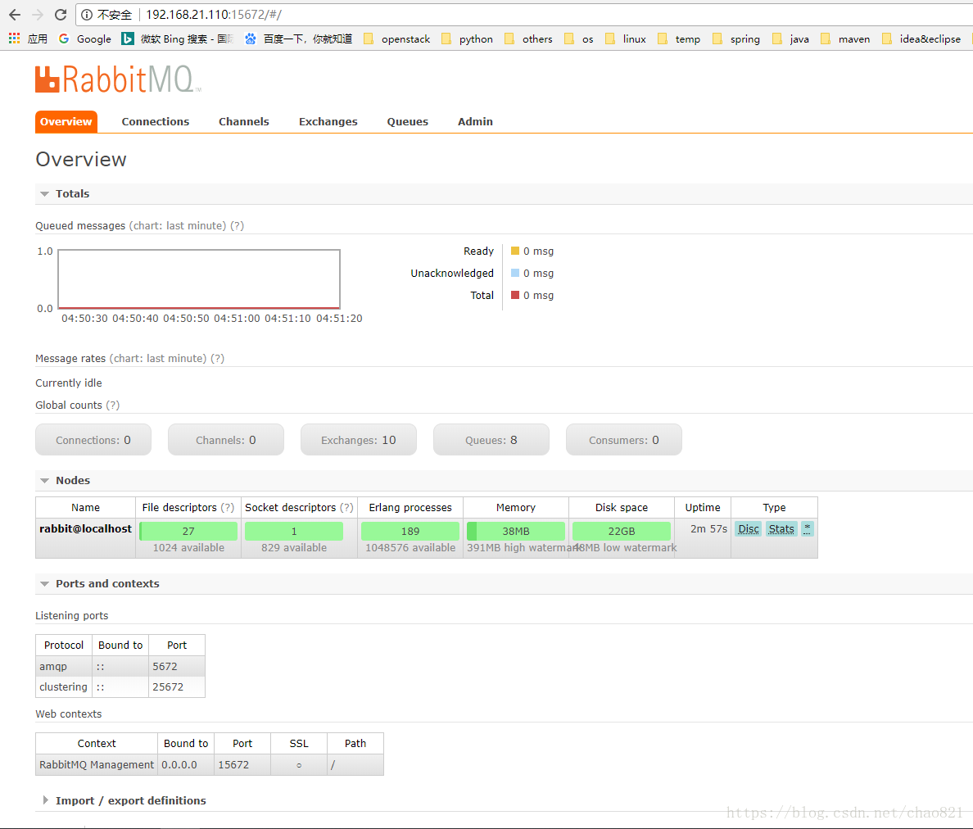This screenshot has width=973, height=829.
Task: Open the python bookmark folder
Action: click(468, 39)
